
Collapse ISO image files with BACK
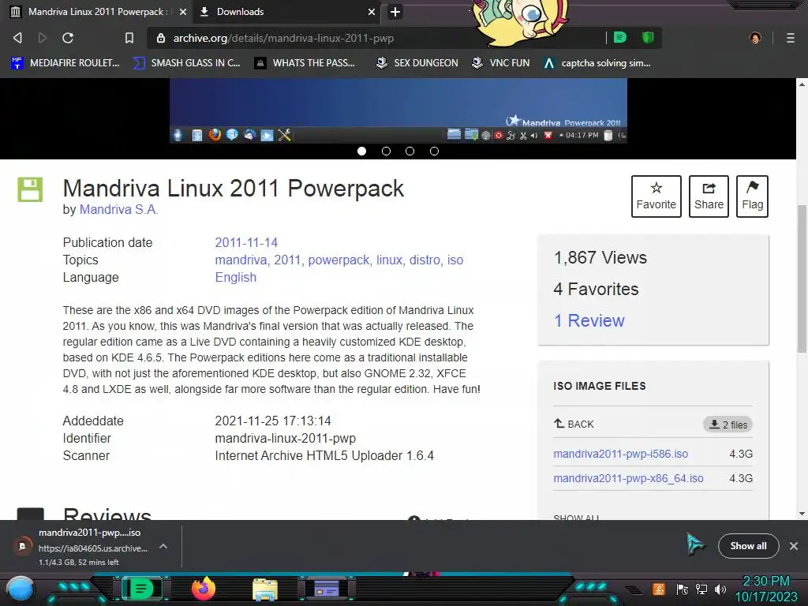574,424
